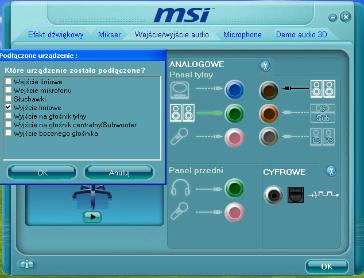364x278 pixels.
Task: Click the coaxial S/PDIF connector icon
Action: point(273,195)
